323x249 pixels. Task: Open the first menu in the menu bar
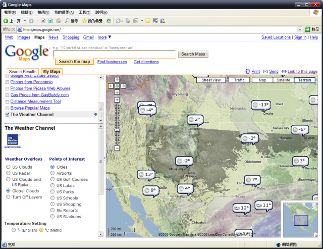(x=10, y=12)
